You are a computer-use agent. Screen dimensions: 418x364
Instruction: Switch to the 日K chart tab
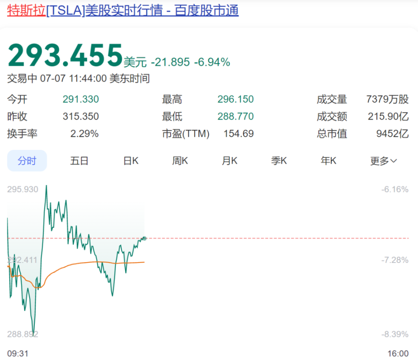[x=131, y=161]
